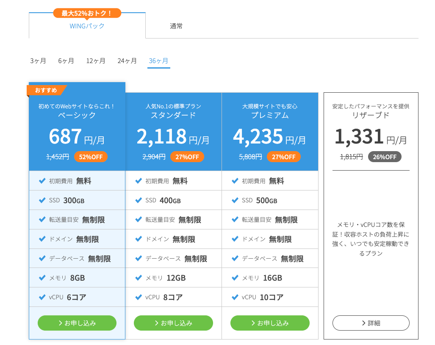Switch to the 通常 tab
The image size is (435, 345).
pyautogui.click(x=176, y=26)
